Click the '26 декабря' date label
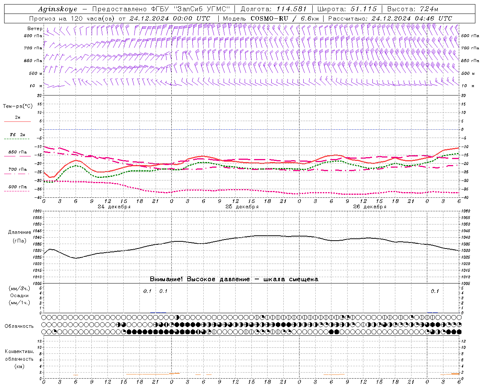Viewport: 481px width, 385px height. (370, 207)
